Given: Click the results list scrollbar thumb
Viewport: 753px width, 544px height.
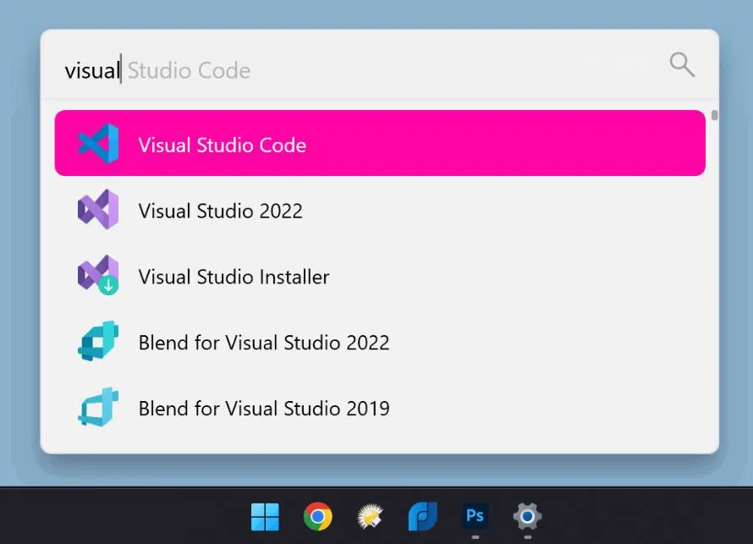Looking at the screenshot, I should 715,115.
